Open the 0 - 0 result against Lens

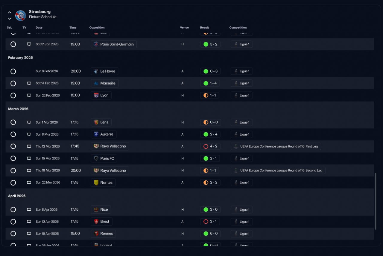point(210,122)
